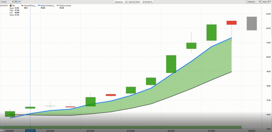This screenshot has height=132, width=272.
Task: Click the red-green Bar legend icon
Action: (x=11, y=6)
